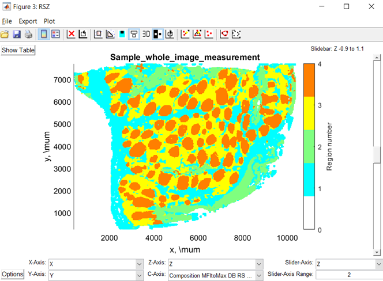Toggle the legend toolbar button
Image resolution: width=383 pixels, height=281 pixels.
(56, 34)
